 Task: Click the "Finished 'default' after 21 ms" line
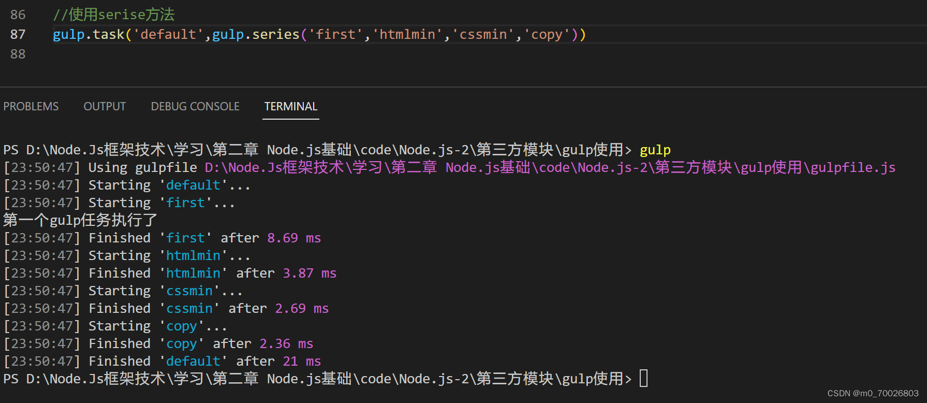[162, 361]
